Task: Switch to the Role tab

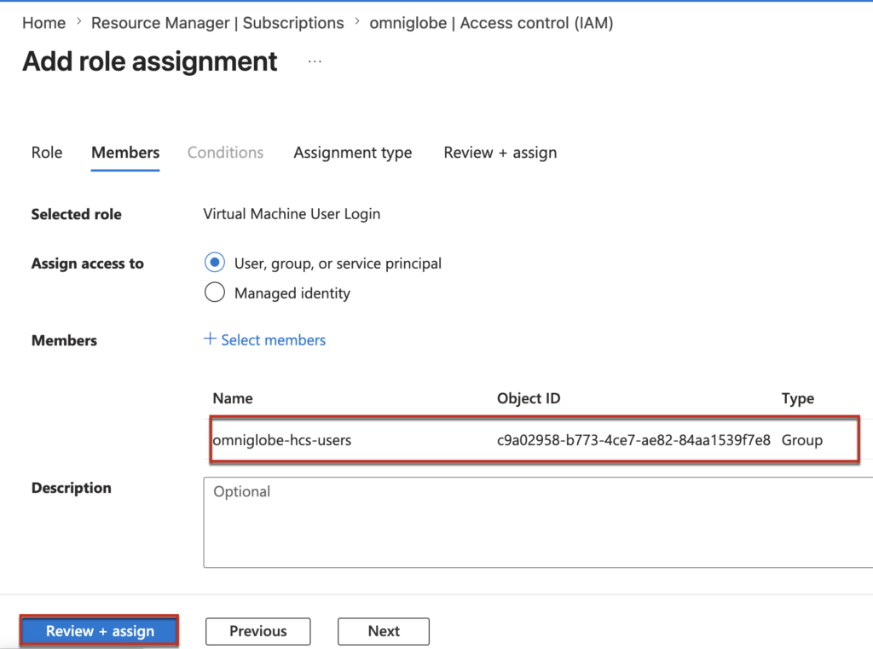Action: pyautogui.click(x=47, y=153)
